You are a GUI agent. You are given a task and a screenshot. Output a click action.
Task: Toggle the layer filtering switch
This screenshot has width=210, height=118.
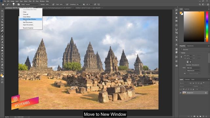204,83
